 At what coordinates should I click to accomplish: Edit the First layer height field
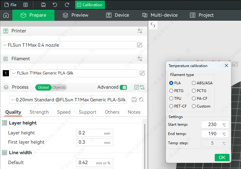95,142
